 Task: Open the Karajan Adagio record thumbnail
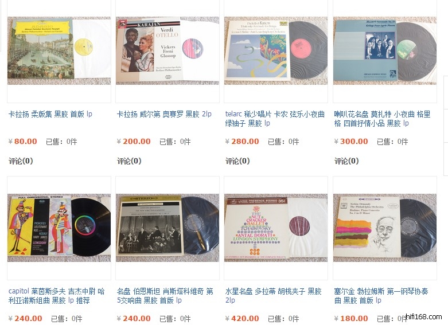[x=59, y=50]
